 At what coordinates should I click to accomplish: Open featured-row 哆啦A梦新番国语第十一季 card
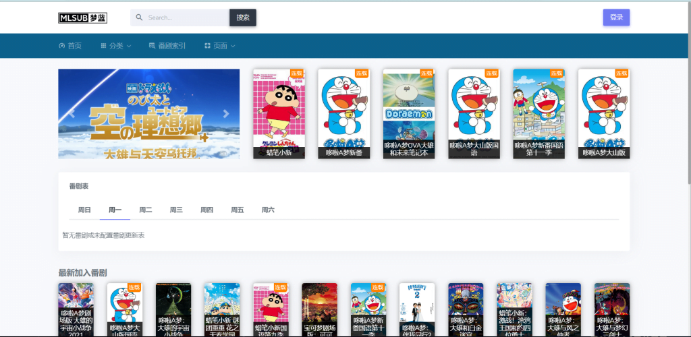[x=539, y=114]
